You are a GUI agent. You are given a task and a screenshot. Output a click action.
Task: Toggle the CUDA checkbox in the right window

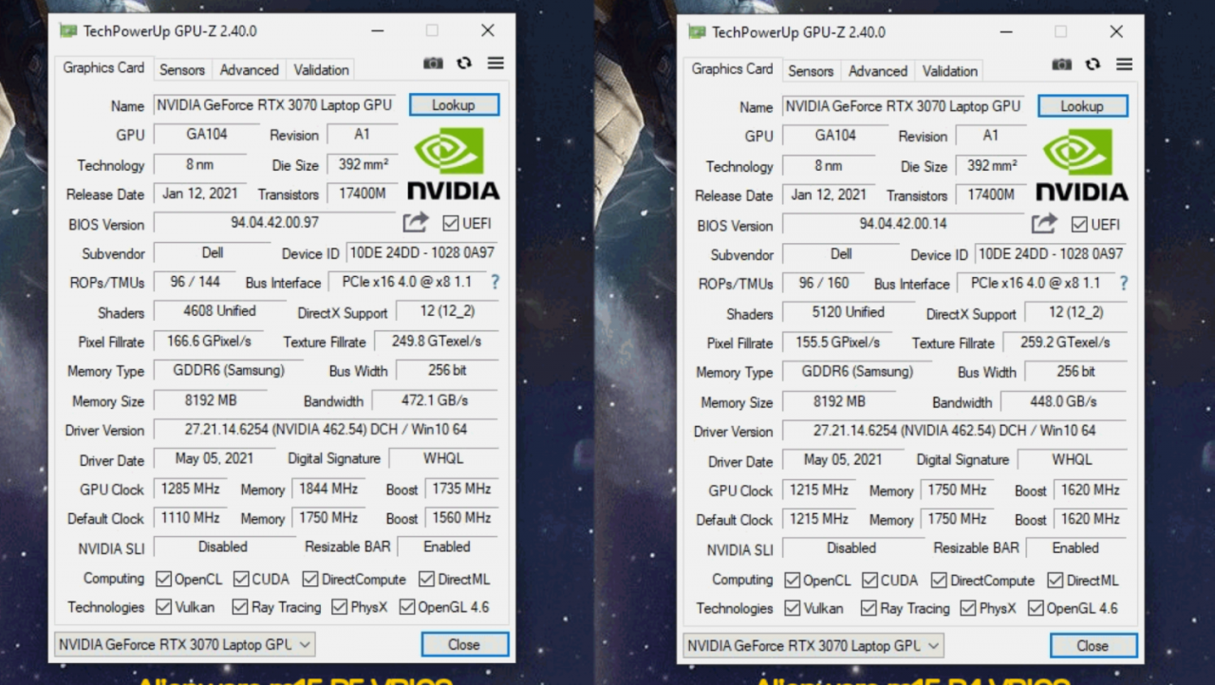(870, 580)
